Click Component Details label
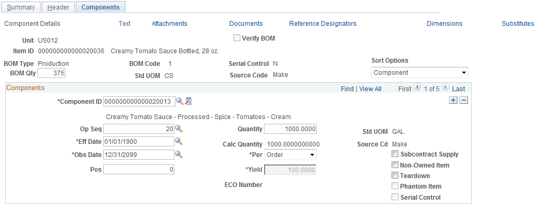This screenshot has width=537, height=206. tap(32, 24)
